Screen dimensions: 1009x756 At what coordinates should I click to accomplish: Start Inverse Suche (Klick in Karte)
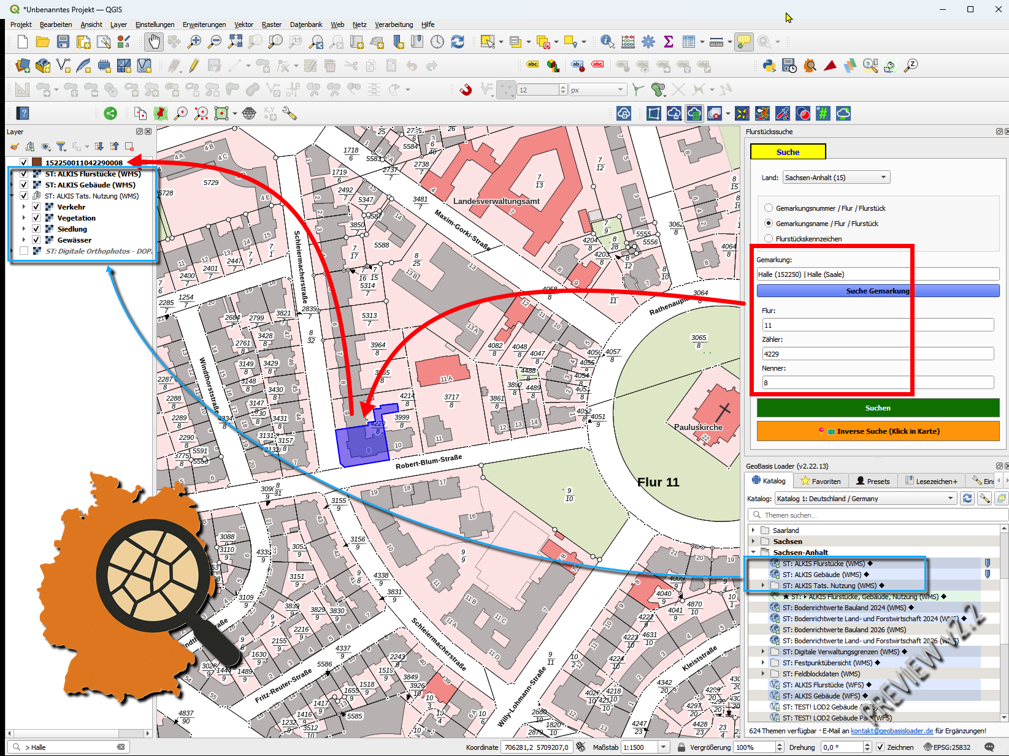[x=878, y=431]
